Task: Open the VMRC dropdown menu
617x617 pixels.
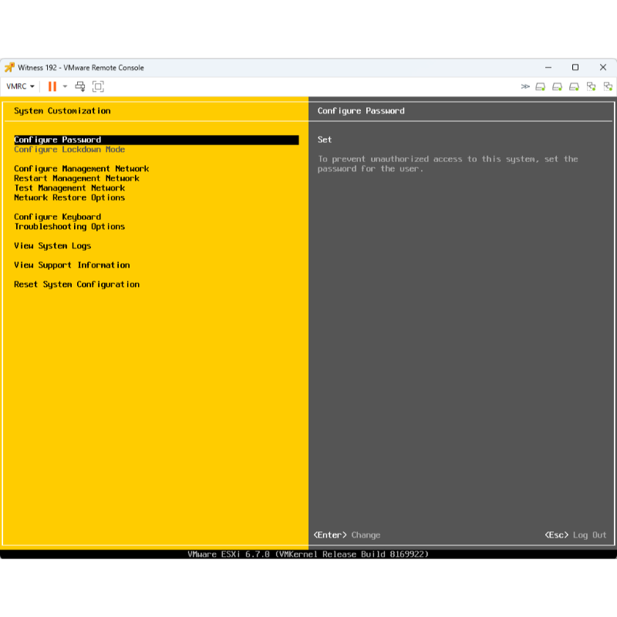Action: [21, 86]
